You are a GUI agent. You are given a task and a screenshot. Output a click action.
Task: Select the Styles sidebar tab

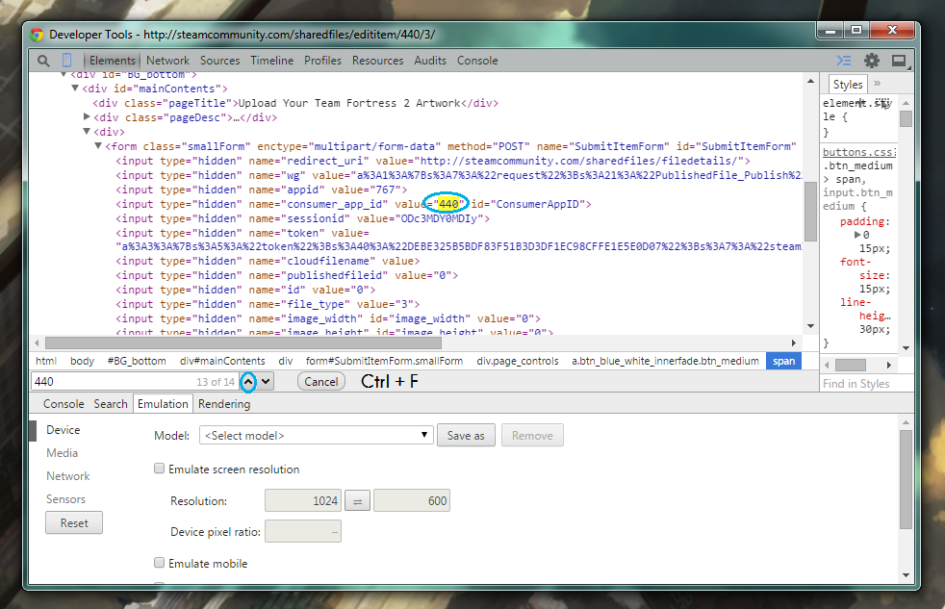[x=848, y=85]
